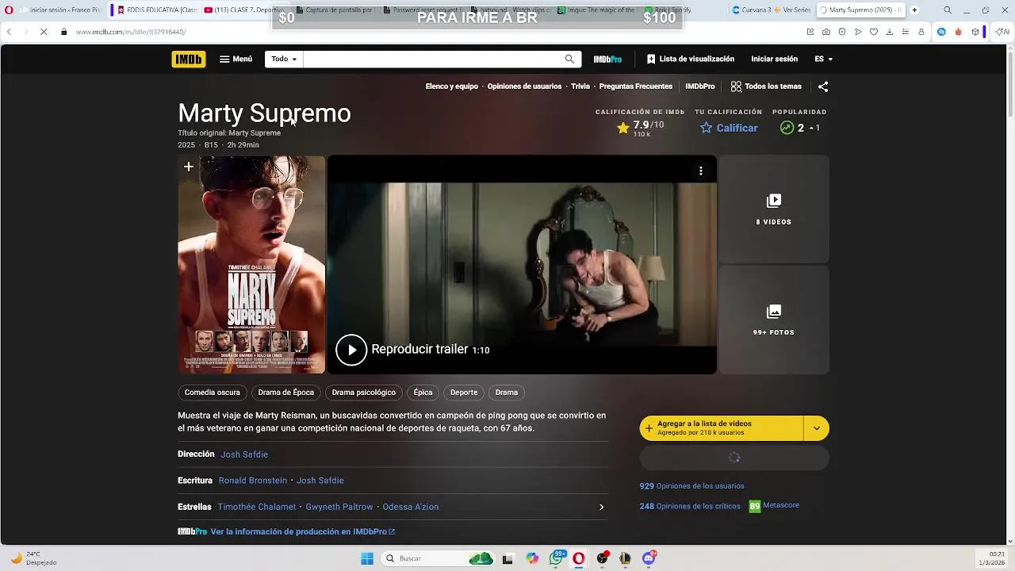Open WhatsApp from the taskbar
1015x571 pixels.
tap(557, 558)
